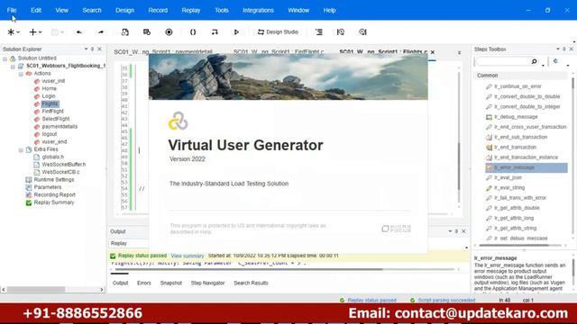Screen dimensions: 577x324
Task: Collapse the Extra Files folder
Action: tap(21, 149)
